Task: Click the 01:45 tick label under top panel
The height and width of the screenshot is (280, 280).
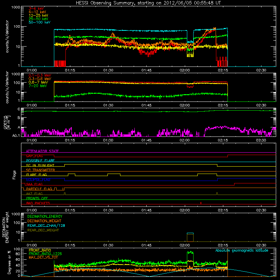Action: pyautogui.click(x=146, y=70)
